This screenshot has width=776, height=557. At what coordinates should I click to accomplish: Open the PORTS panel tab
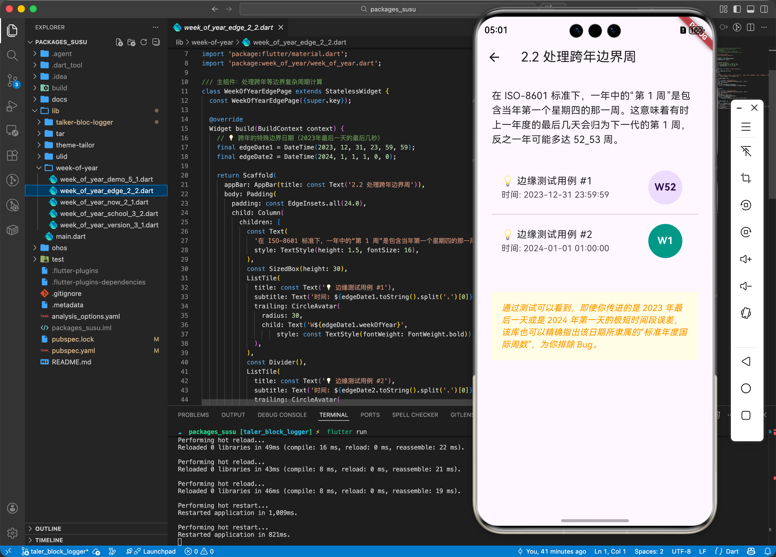click(x=370, y=415)
